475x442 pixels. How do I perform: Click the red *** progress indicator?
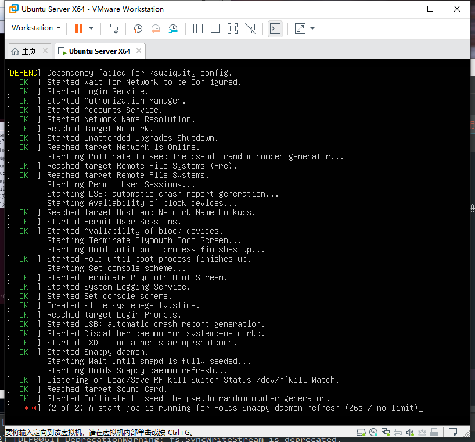click(x=31, y=408)
